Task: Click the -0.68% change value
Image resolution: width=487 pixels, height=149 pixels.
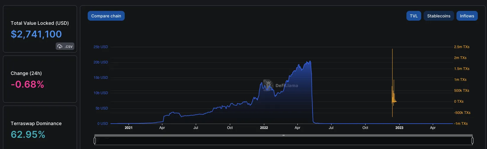Action: 27,84
